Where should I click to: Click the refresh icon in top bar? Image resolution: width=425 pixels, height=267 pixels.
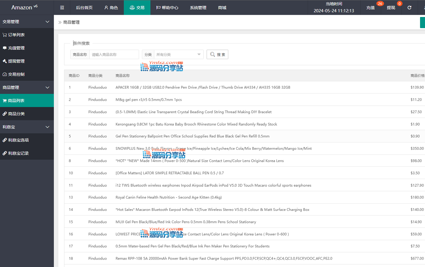(x=409, y=8)
